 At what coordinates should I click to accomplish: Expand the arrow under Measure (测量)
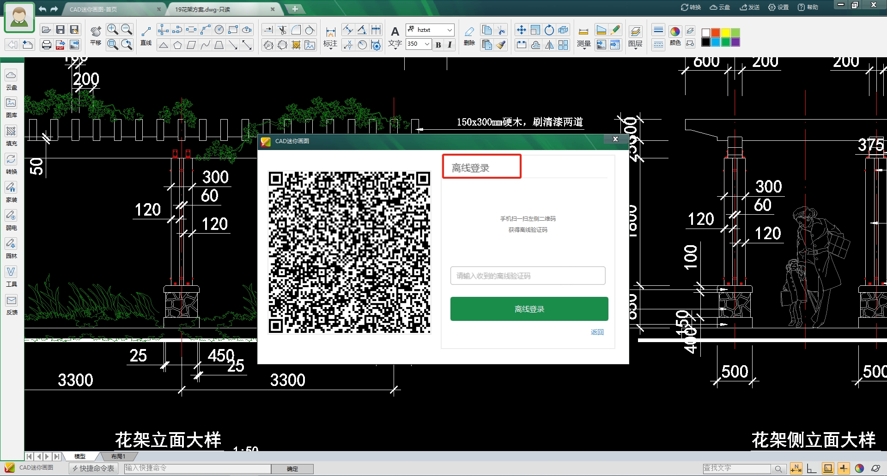584,49
